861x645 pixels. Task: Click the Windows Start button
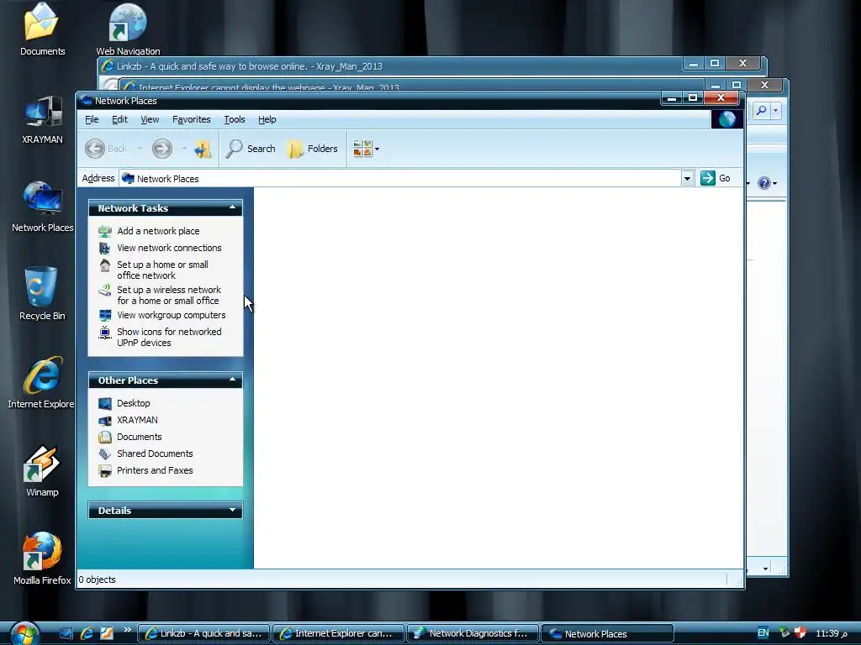tap(24, 633)
